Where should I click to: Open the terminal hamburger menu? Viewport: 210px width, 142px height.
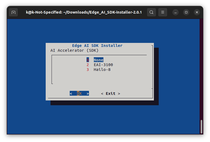coord(163,12)
